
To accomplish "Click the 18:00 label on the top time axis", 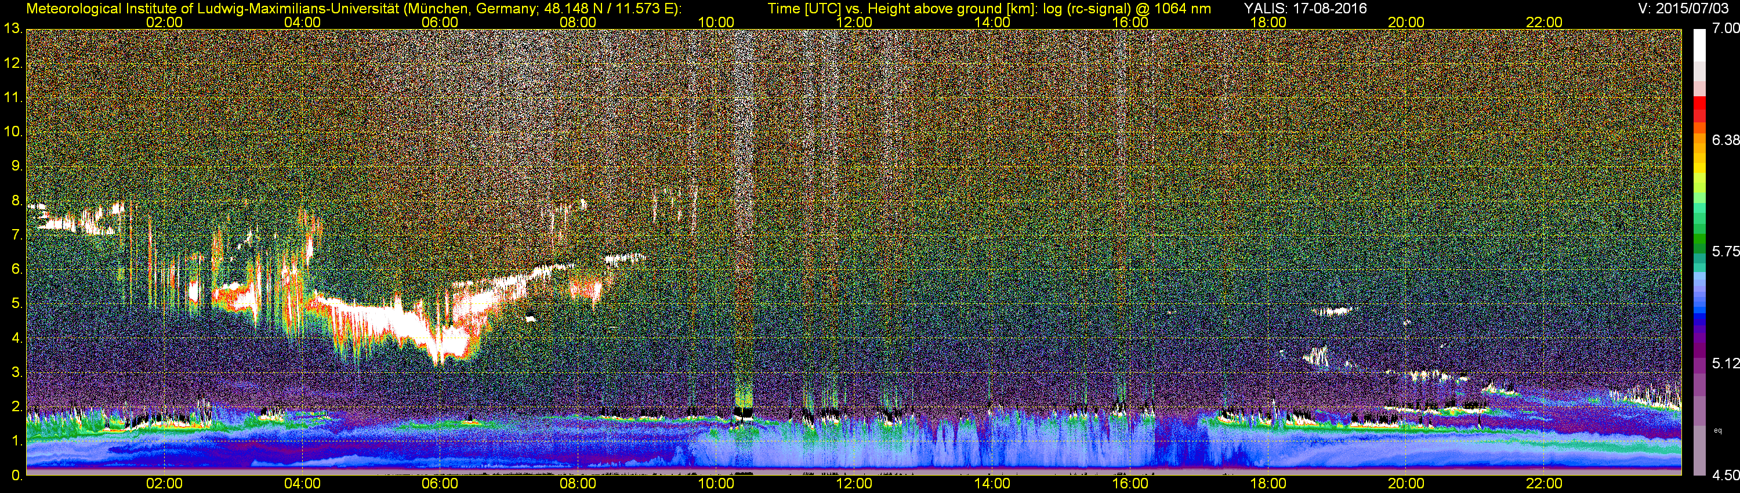I will point(1268,22).
